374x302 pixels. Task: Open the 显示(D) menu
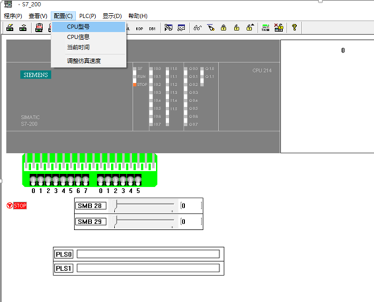112,16
